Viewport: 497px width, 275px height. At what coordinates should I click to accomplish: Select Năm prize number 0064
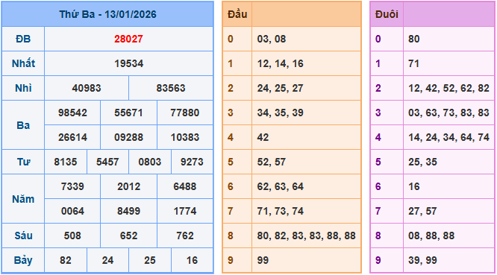(72, 211)
